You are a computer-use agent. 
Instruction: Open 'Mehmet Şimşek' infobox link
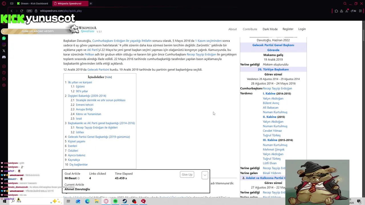(x=273, y=149)
